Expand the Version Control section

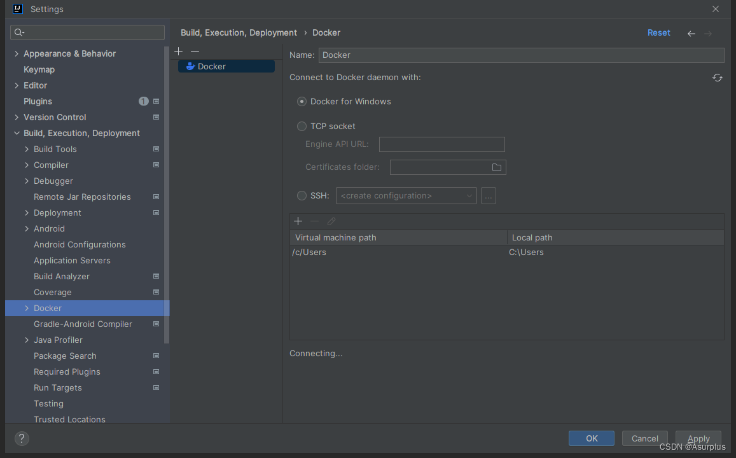pyautogui.click(x=17, y=117)
